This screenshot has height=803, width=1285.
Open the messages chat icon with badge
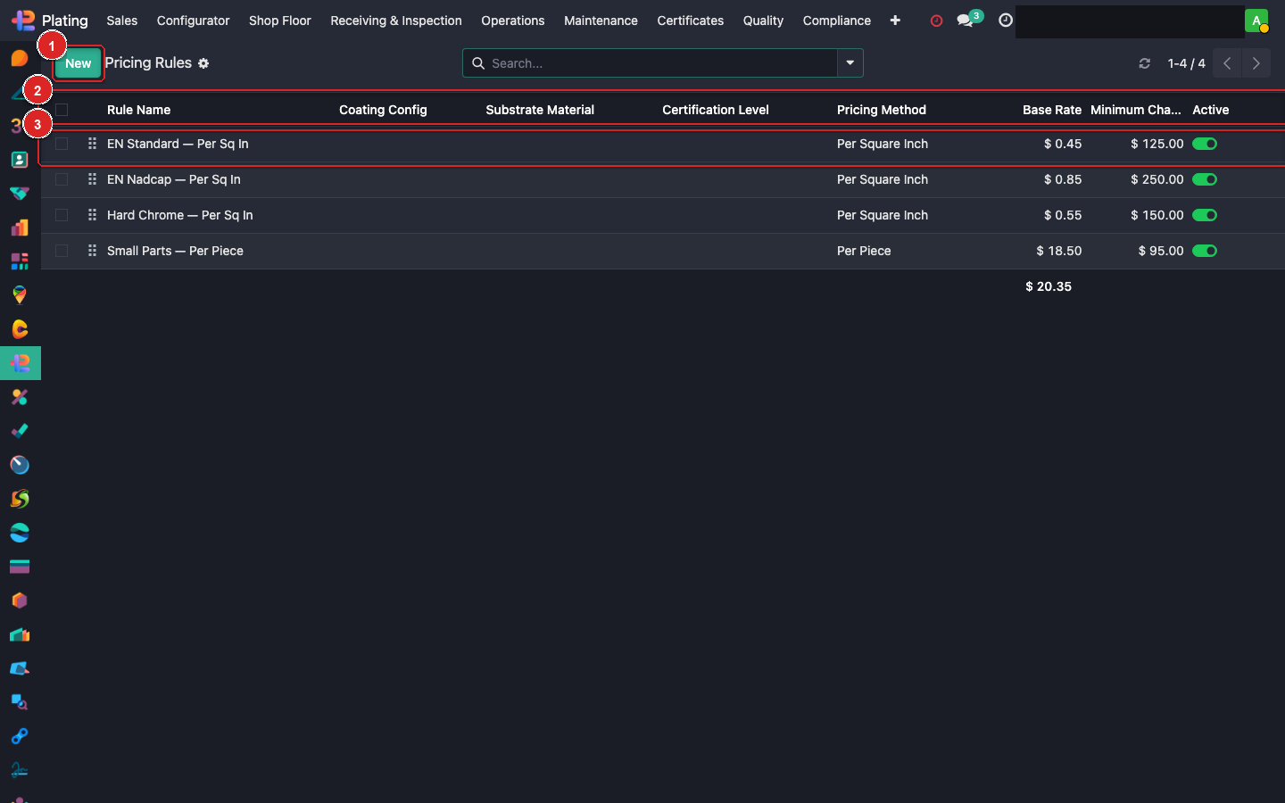(x=966, y=21)
